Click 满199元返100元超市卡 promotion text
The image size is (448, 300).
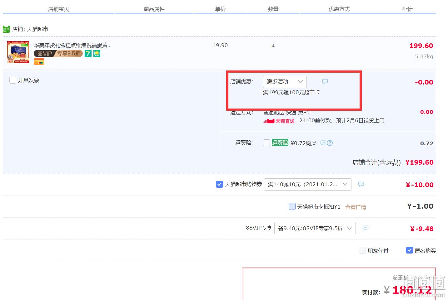pos(291,93)
